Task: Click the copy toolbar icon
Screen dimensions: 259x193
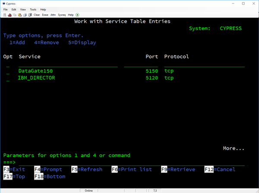Action: pos(14,15)
